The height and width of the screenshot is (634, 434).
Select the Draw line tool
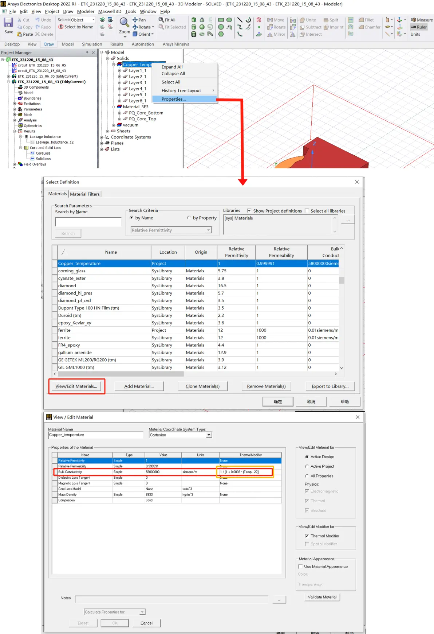click(240, 20)
